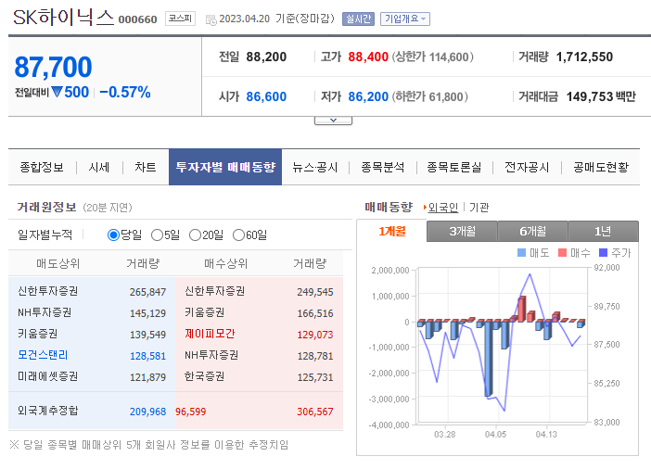This screenshot has width=651, height=469.
Task: Switch chart to 3개월 period
Action: pos(462,231)
